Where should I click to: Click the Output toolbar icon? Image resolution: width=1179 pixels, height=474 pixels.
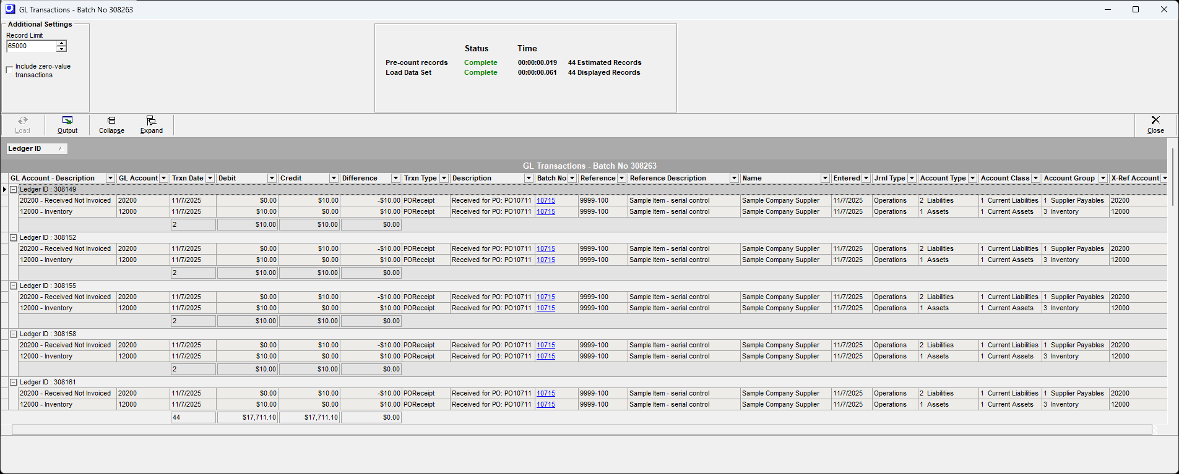point(67,121)
